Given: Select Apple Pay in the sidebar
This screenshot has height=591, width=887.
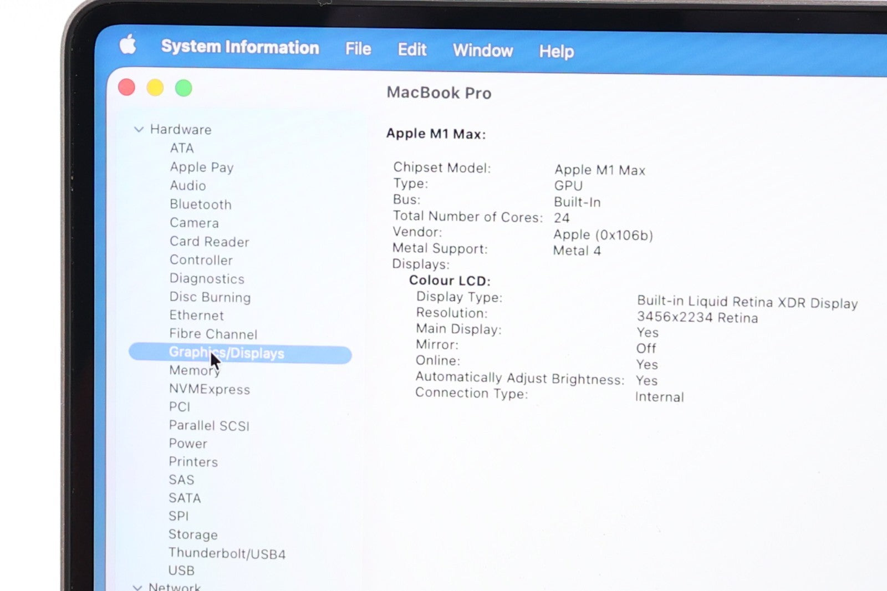Looking at the screenshot, I should tap(202, 167).
